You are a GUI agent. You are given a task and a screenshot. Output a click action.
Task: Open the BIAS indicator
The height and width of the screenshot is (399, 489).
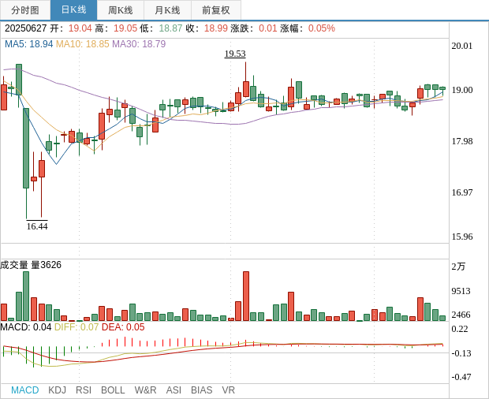pyautogui.click(x=201, y=390)
